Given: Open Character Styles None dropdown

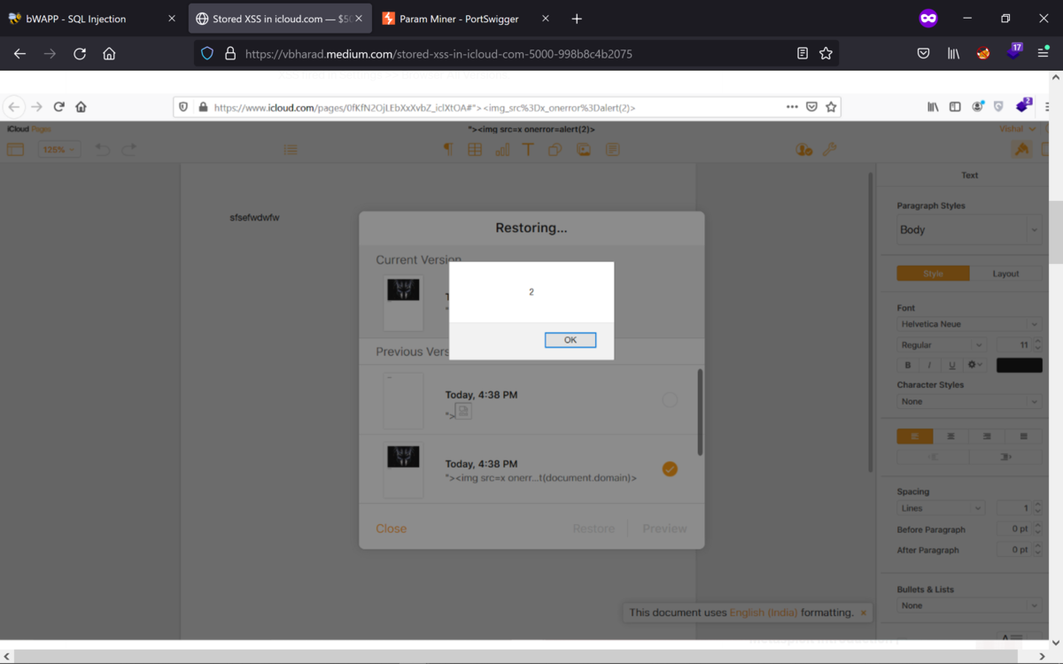Looking at the screenshot, I should coord(968,401).
